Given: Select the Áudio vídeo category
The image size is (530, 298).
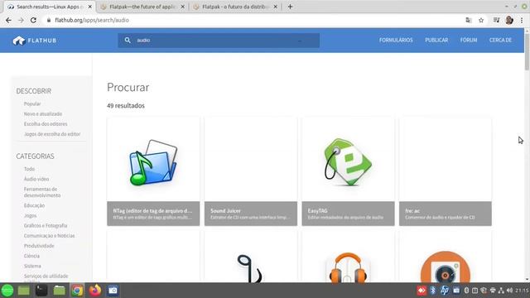Looking at the screenshot, I should (x=36, y=179).
